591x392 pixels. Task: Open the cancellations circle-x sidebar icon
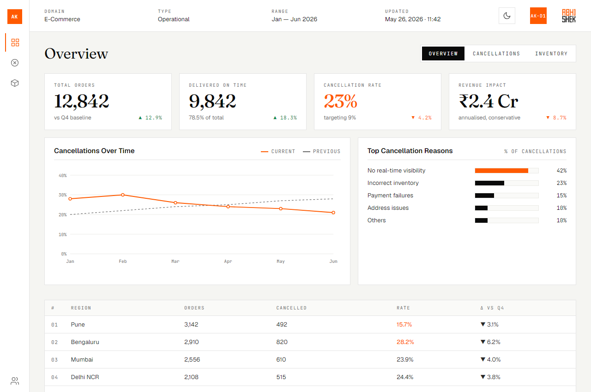(x=15, y=63)
